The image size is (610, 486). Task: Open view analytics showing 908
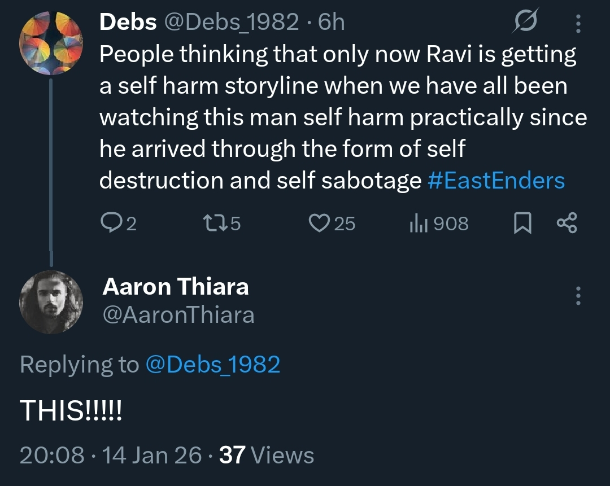point(417,224)
